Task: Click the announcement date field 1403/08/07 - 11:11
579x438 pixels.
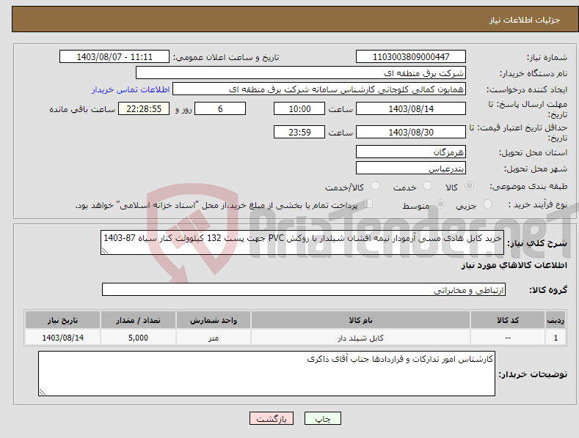Action: coord(114,57)
